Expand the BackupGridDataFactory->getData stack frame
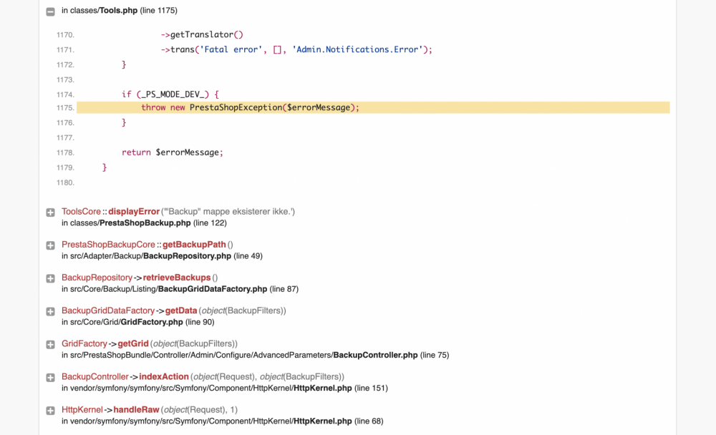This screenshot has height=435, width=716. coord(49,311)
